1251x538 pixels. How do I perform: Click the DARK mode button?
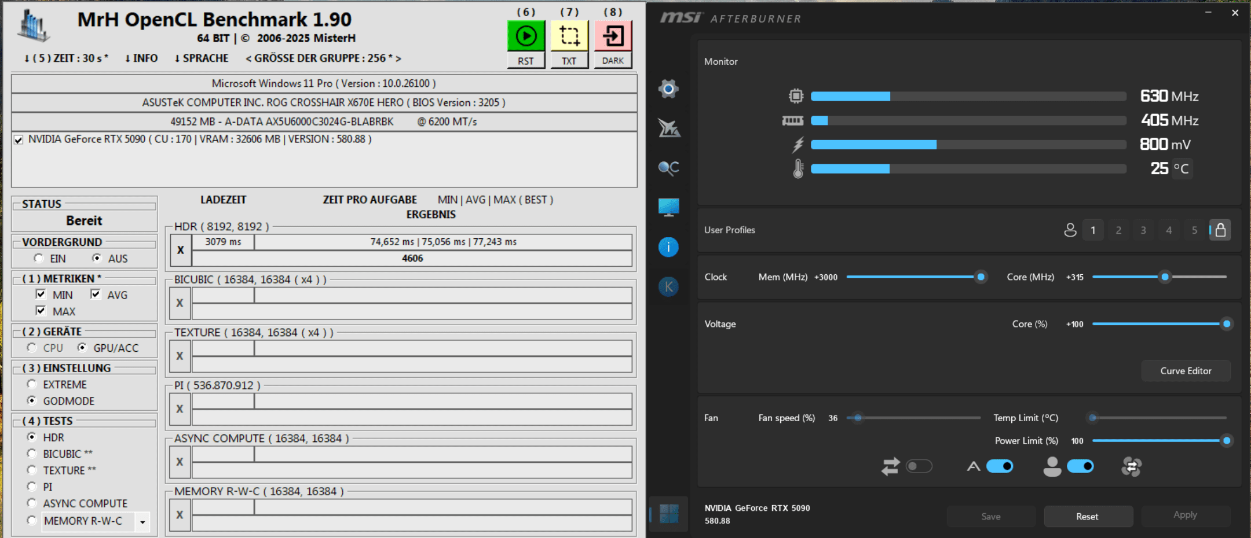click(613, 61)
